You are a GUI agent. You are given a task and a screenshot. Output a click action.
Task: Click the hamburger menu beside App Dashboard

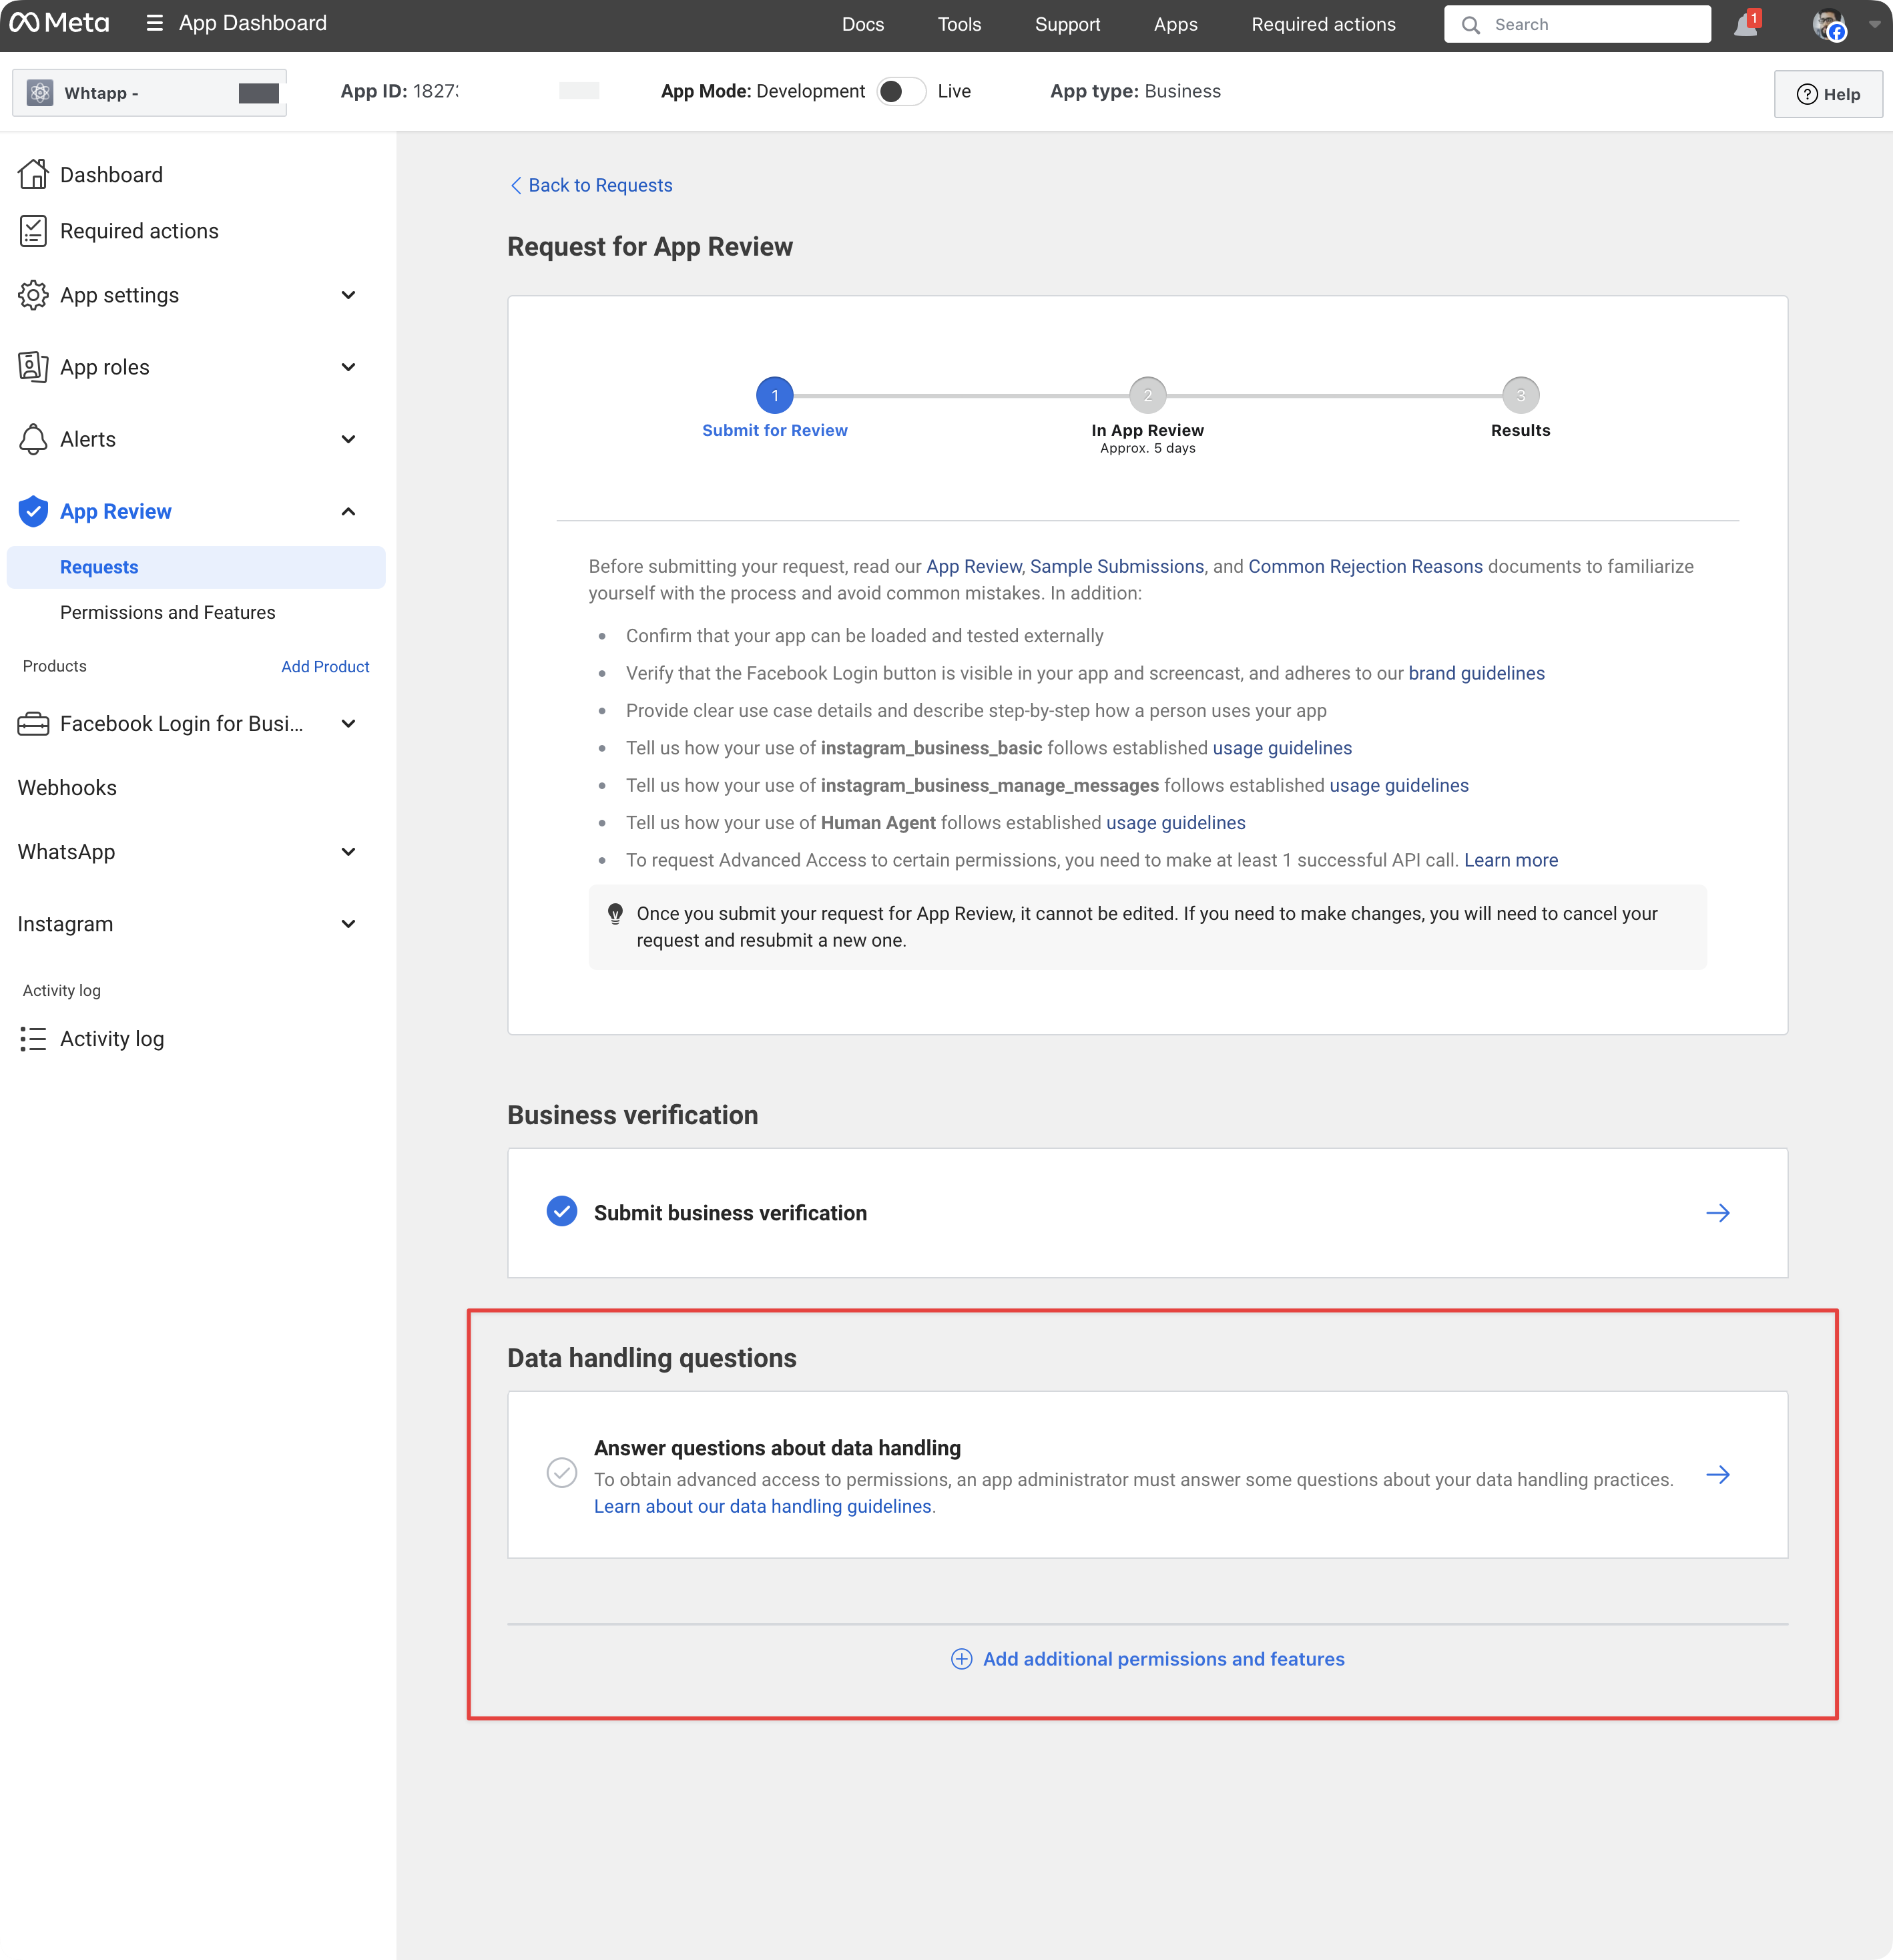coord(154,23)
